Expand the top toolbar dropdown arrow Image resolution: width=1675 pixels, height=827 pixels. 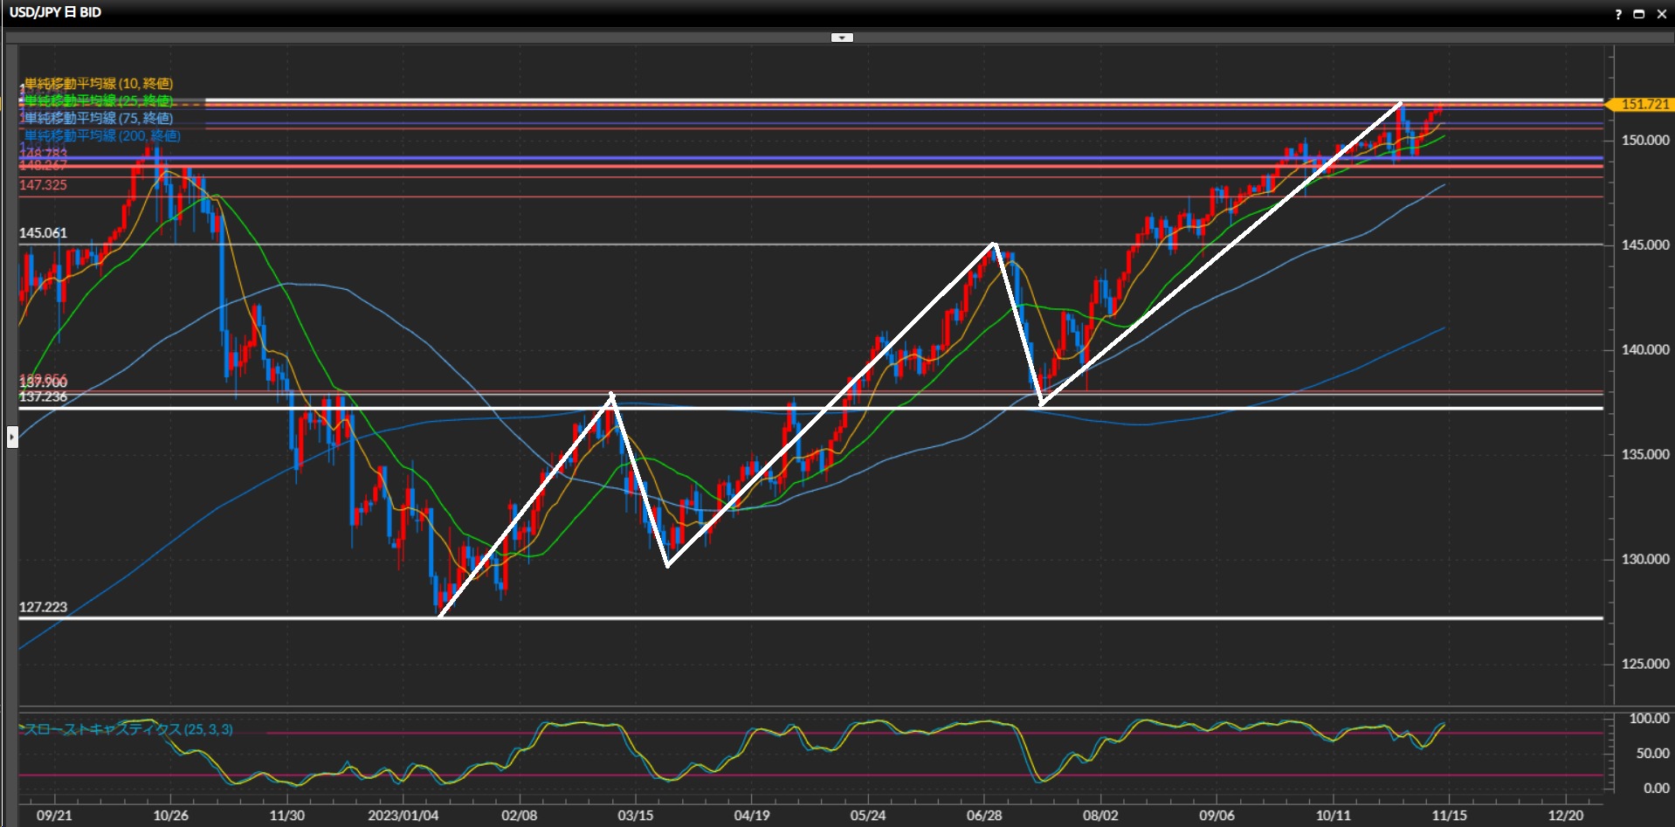click(842, 38)
